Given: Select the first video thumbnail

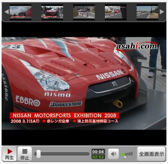Looking at the screenshot, I should [x=20, y=12].
